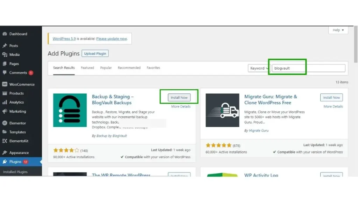This screenshot has width=358, height=201.
Task: Click the Marketing megaphone icon
Action: point(5,111)
